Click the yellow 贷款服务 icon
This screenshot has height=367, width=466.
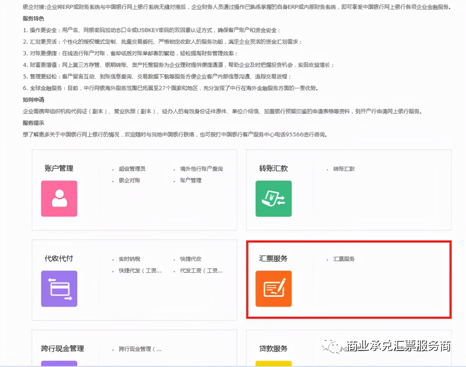(273, 365)
